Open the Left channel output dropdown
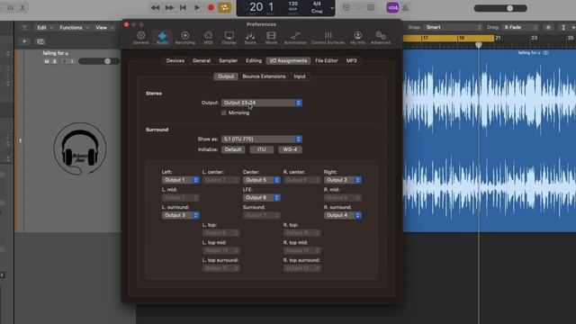Viewport: 576px width, 324px height. coord(180,180)
